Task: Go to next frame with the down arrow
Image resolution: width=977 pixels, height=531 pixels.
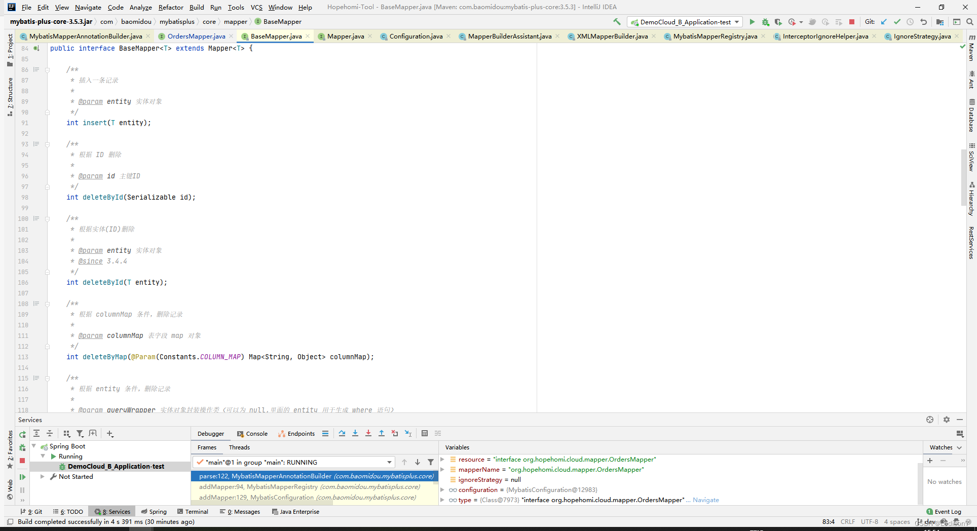Action: [x=418, y=462]
